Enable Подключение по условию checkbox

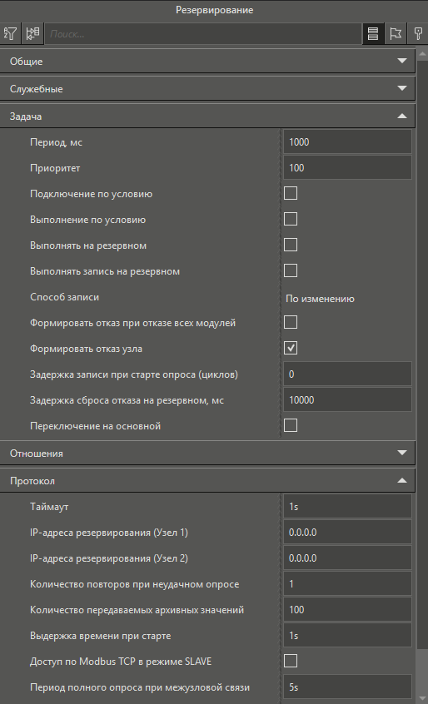point(291,194)
